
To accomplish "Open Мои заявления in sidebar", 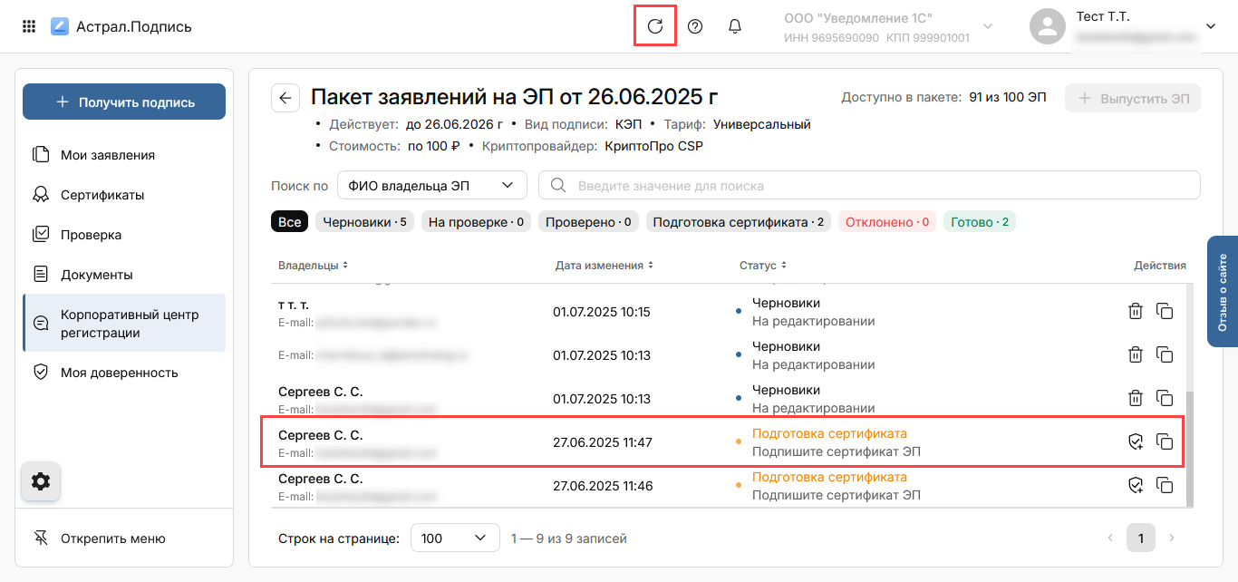I will coord(107,155).
